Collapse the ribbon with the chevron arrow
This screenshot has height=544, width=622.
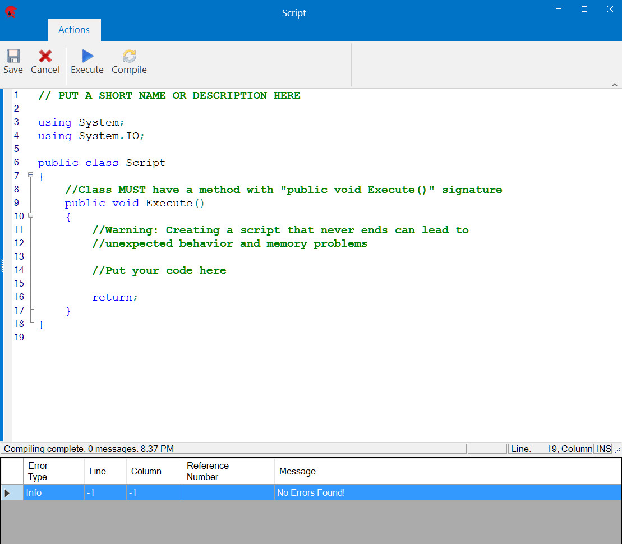615,84
